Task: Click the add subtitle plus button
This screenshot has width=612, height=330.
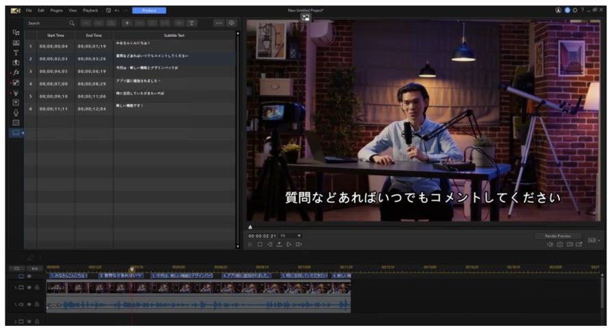Action: [127, 23]
